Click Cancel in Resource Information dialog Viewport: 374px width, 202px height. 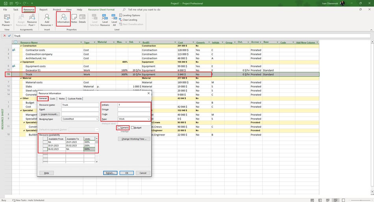coord(143,173)
